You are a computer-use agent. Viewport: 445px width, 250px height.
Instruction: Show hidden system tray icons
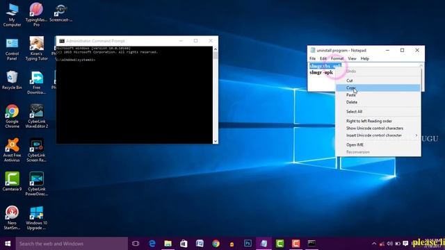(x=374, y=244)
